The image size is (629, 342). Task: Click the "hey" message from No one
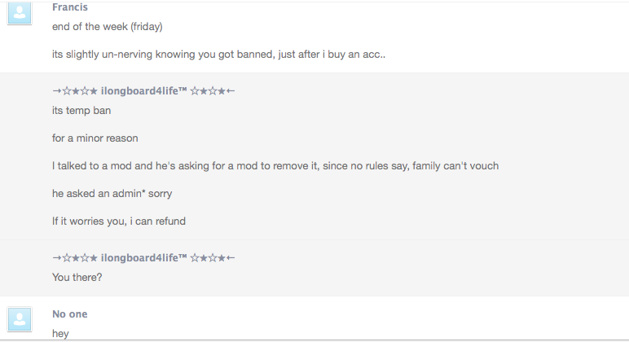[60, 333]
